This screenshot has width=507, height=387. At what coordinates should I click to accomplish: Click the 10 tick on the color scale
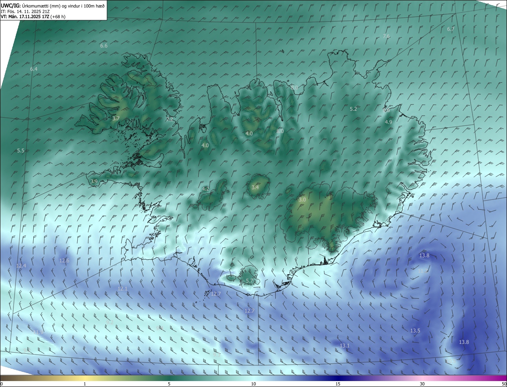click(253, 384)
